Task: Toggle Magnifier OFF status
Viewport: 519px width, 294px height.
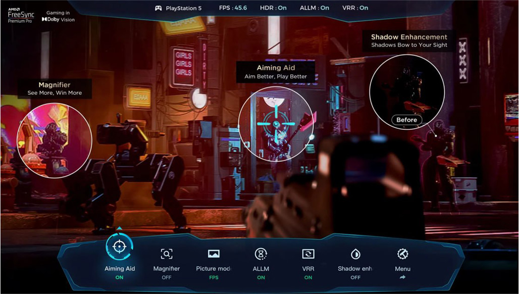Action: [x=167, y=277]
